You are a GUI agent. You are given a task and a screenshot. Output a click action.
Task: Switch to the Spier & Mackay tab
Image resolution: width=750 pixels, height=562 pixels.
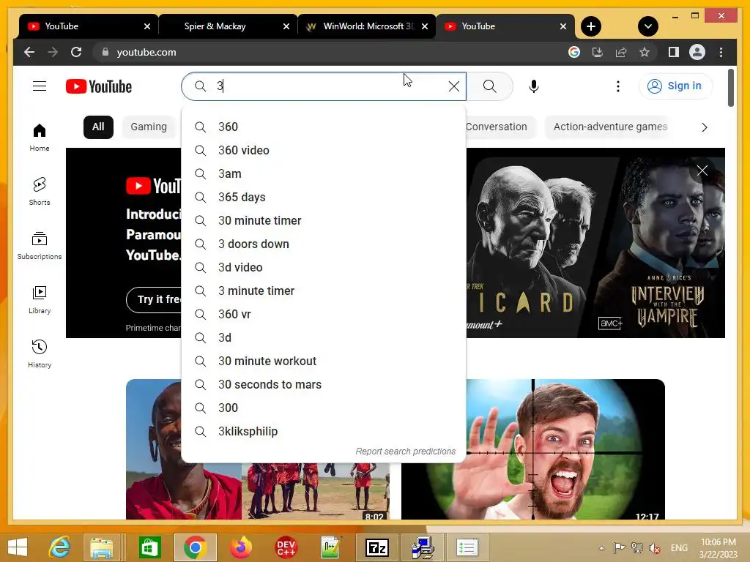pyautogui.click(x=227, y=26)
